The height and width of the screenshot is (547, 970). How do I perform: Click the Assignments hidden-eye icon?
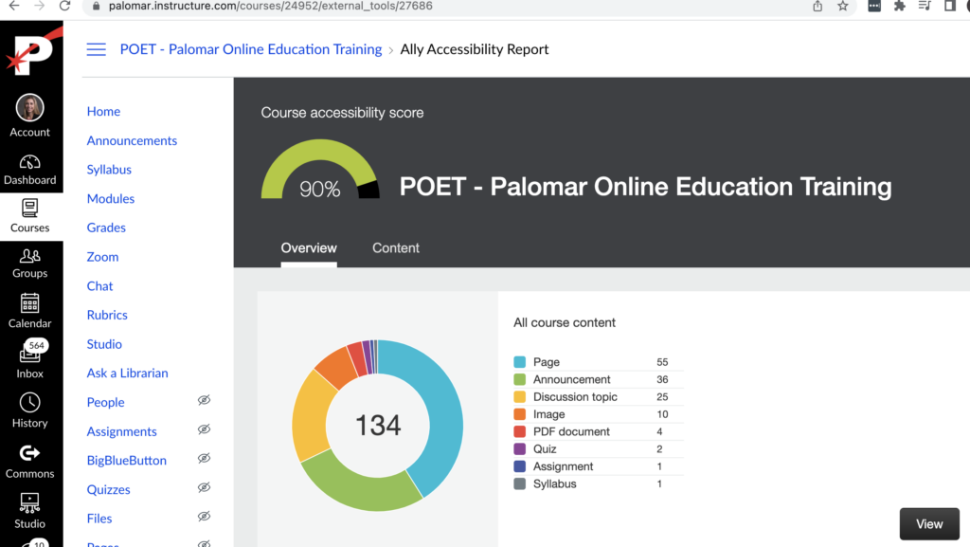click(x=205, y=429)
